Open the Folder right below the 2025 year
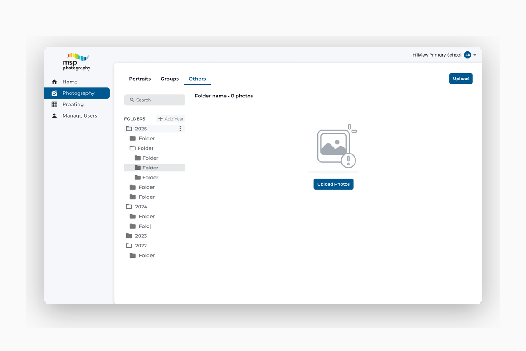This screenshot has width=526, height=351. coord(142,139)
